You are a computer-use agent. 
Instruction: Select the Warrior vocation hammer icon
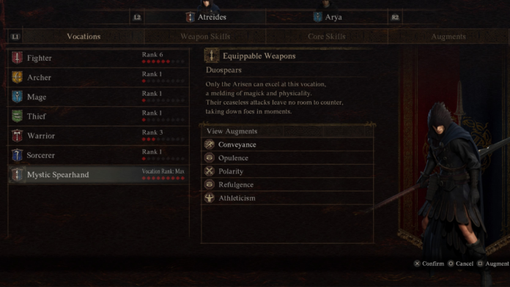[x=17, y=136]
